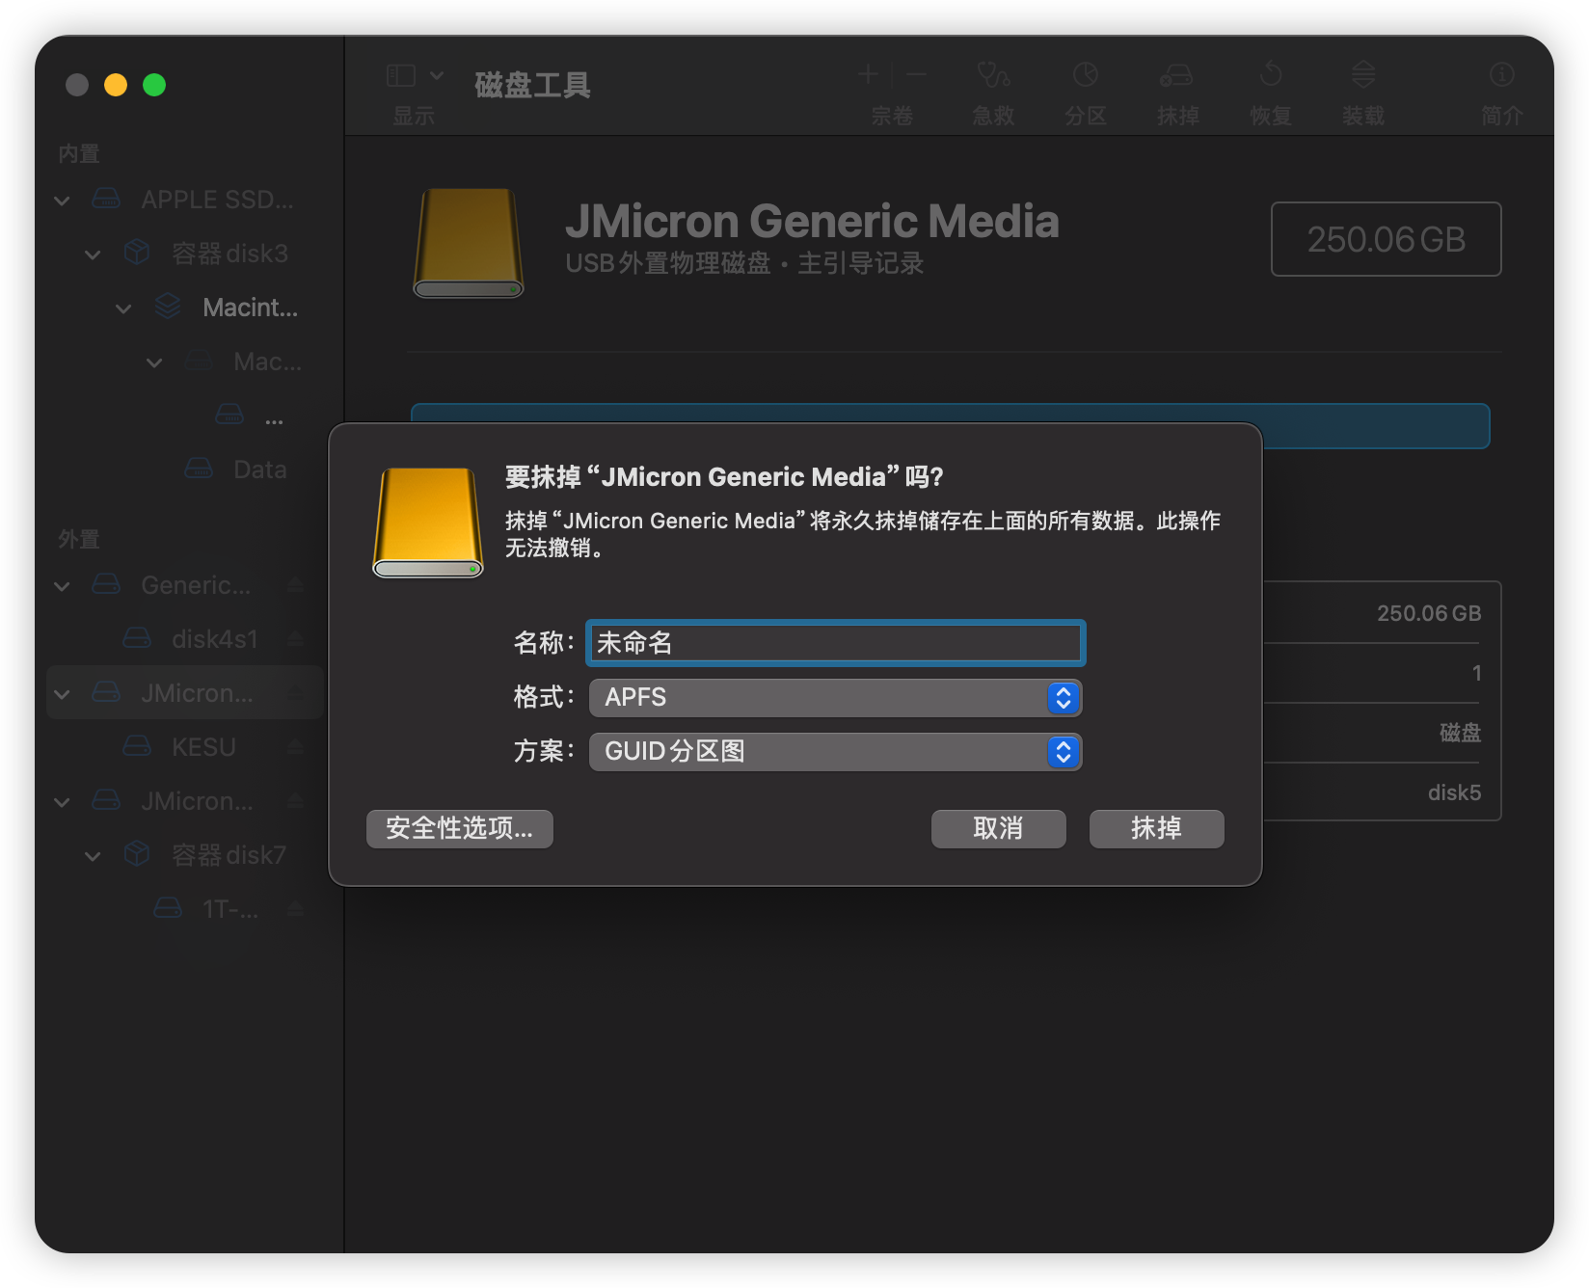This screenshot has width=1589, height=1288.
Task: Click the Info 简介 toolbar icon
Action: tap(1502, 74)
